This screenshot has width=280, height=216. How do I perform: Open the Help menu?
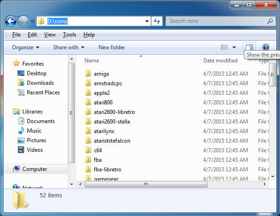(89, 35)
